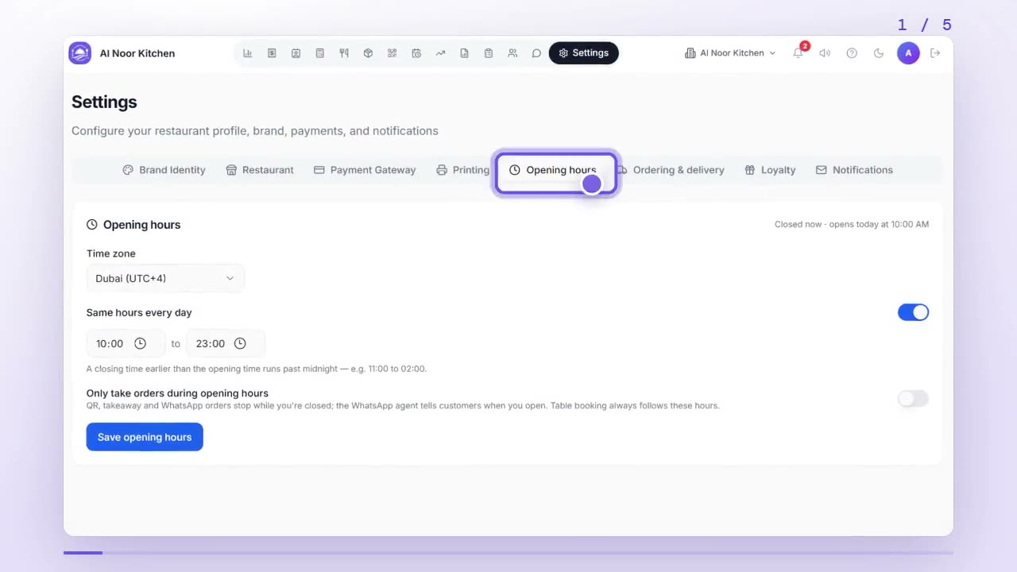Click the Settings pill in navigation
The height and width of the screenshot is (572, 1017).
pyautogui.click(x=584, y=53)
